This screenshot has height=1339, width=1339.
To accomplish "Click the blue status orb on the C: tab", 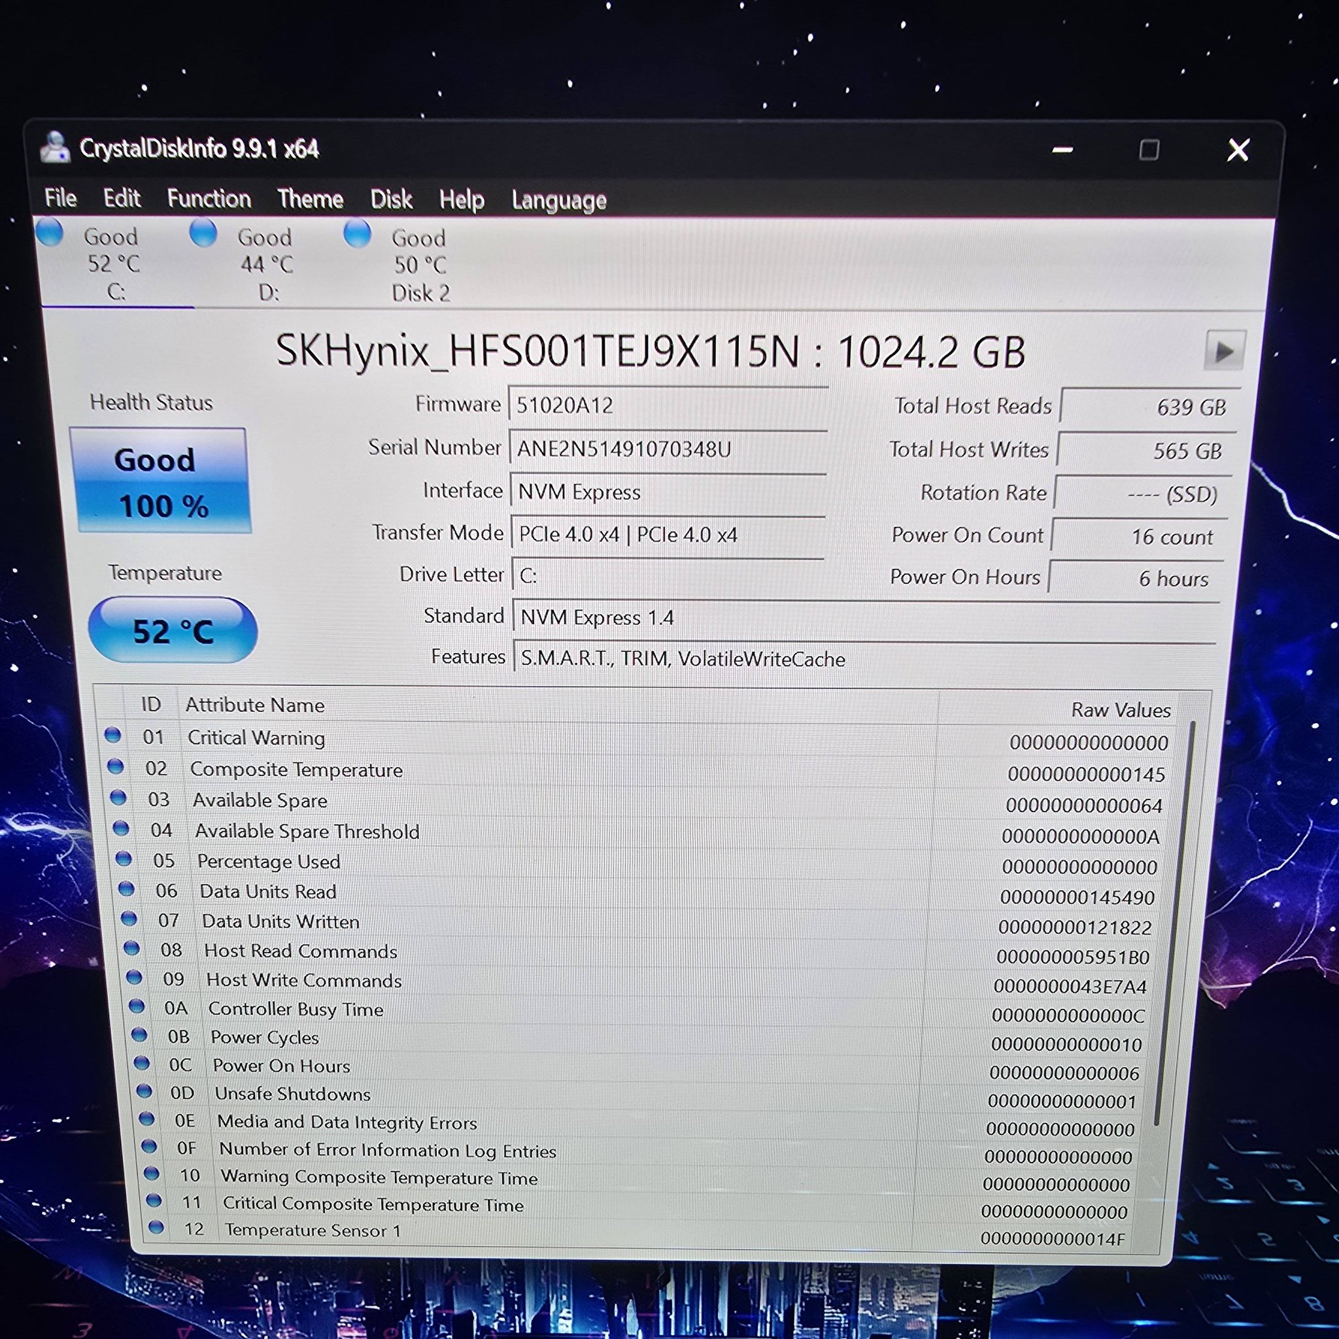I will (50, 232).
